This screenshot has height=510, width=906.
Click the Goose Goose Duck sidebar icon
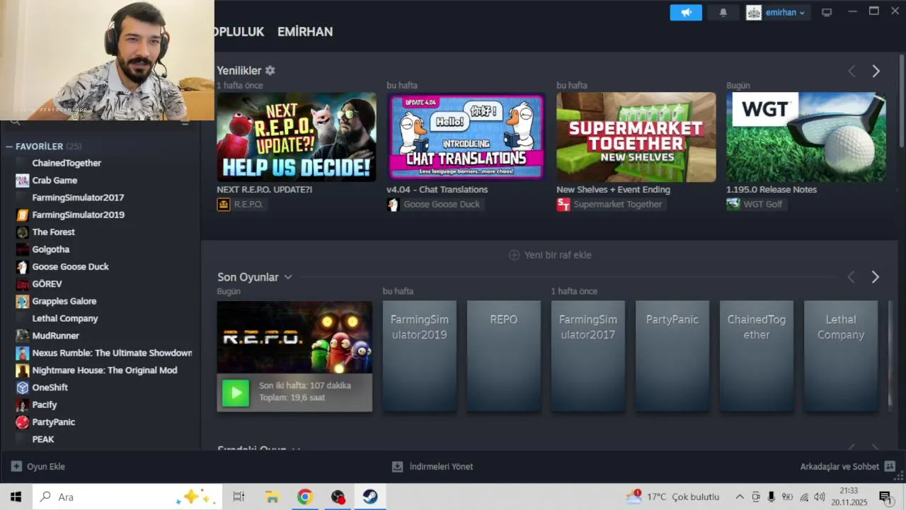(23, 266)
